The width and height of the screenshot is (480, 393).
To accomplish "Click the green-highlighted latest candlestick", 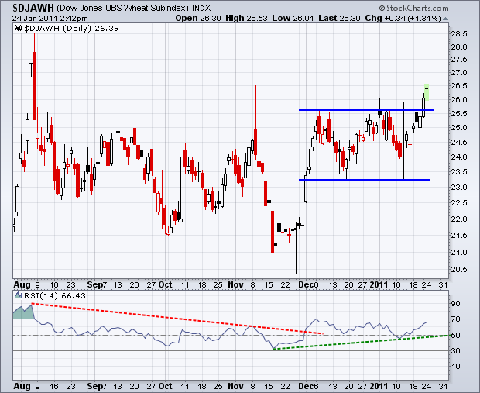I will (427, 92).
